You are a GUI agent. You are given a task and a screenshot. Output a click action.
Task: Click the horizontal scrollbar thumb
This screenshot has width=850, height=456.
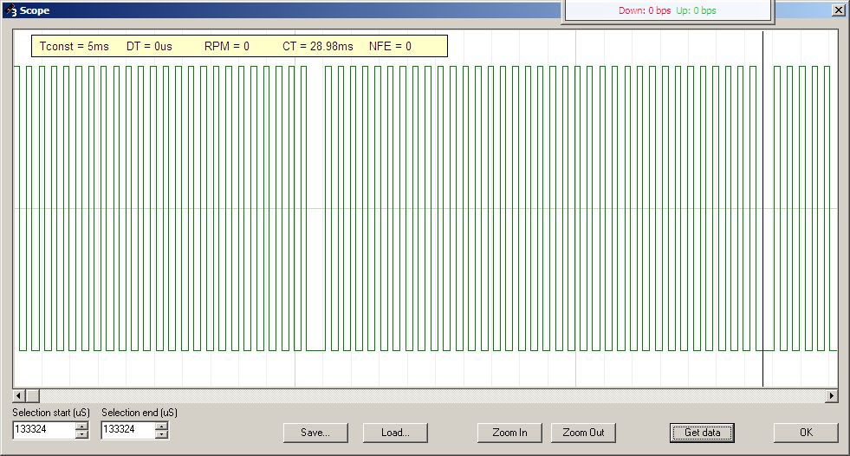(x=34, y=396)
